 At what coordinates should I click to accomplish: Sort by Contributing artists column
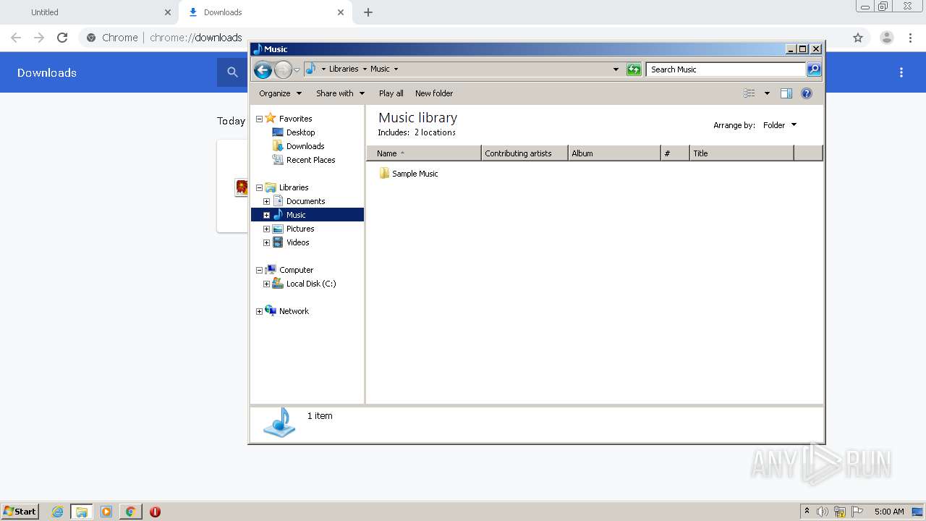pyautogui.click(x=524, y=153)
